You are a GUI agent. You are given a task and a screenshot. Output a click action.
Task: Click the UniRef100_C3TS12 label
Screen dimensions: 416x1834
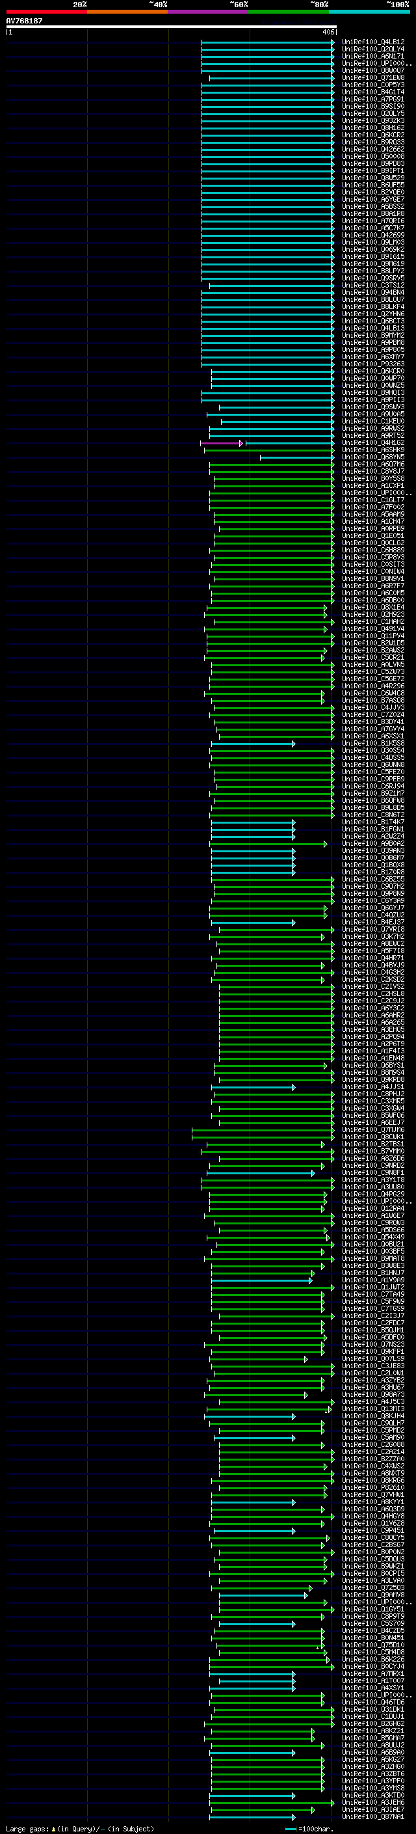372,286
